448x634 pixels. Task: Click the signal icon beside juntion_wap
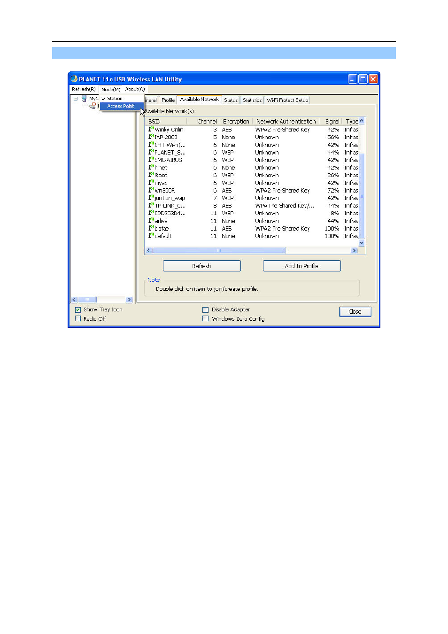tap(151, 198)
